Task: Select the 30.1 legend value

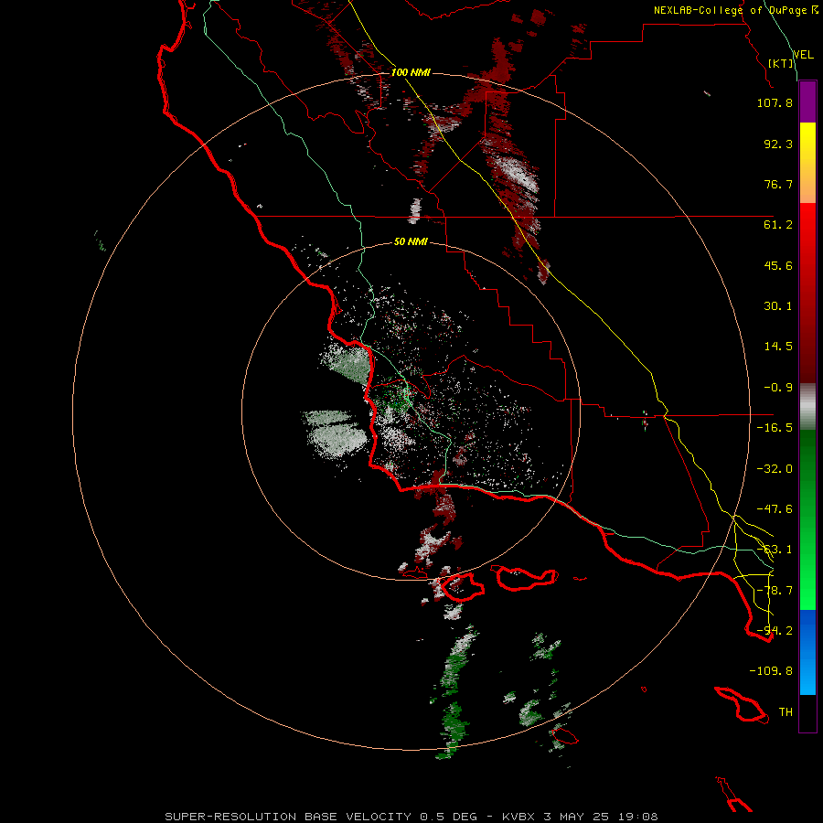Action: (778, 306)
